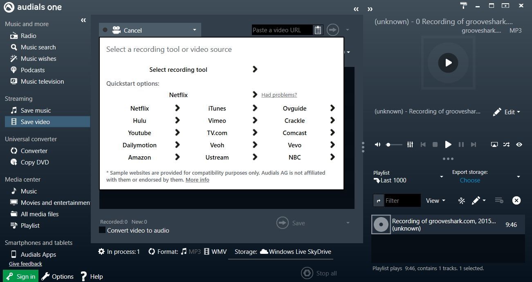The width and height of the screenshot is (532, 282).
Task: Open Music wishes
Action: coord(38,59)
